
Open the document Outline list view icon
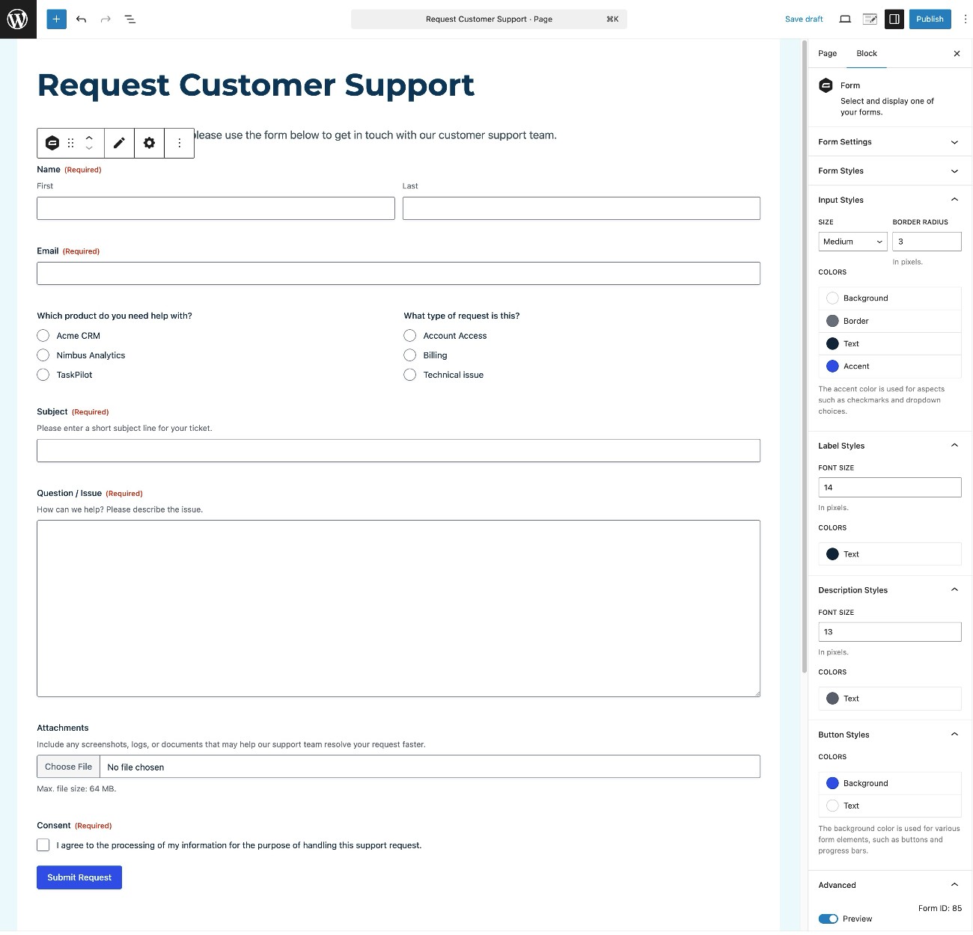[129, 19]
